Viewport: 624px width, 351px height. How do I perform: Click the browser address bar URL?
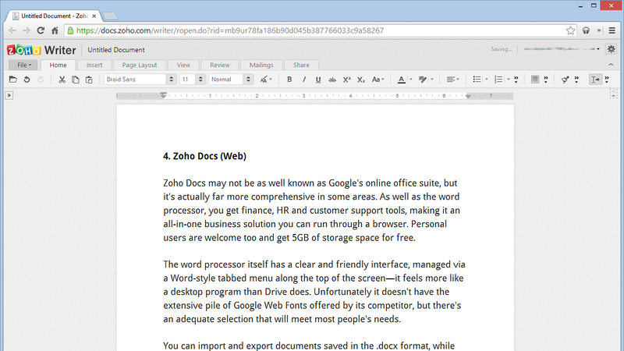230,30
